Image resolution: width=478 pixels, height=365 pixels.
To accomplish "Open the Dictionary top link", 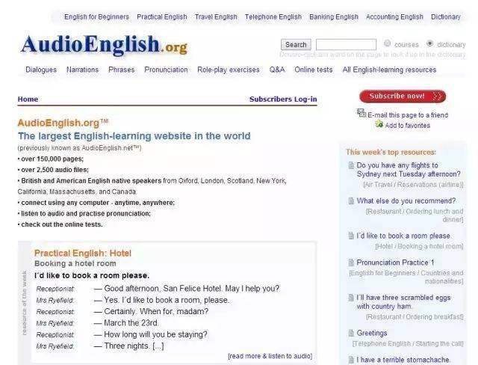I will (x=446, y=16).
